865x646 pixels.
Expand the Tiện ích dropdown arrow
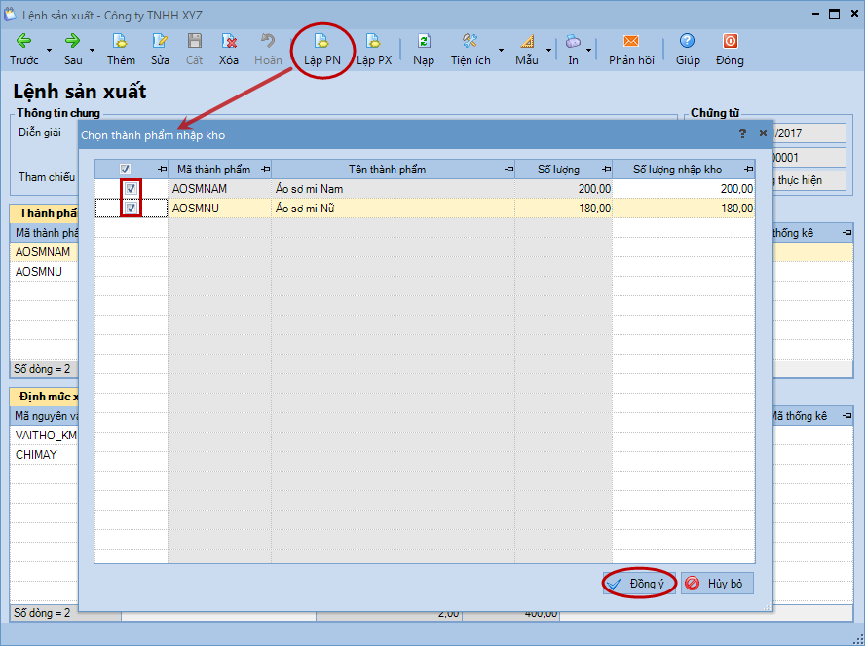coord(502,50)
